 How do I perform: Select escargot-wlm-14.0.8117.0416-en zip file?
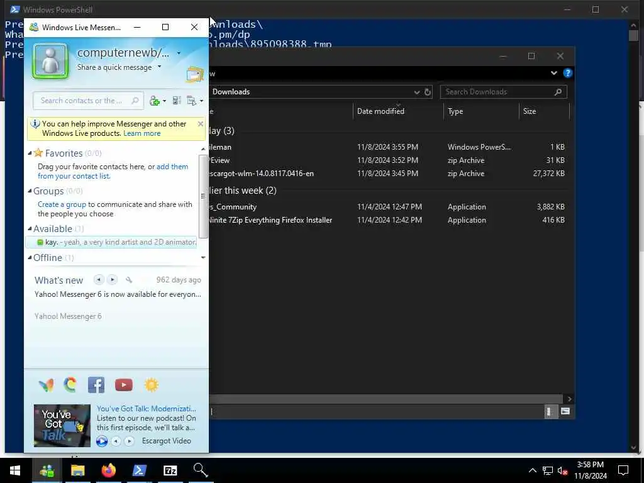[x=387, y=174]
